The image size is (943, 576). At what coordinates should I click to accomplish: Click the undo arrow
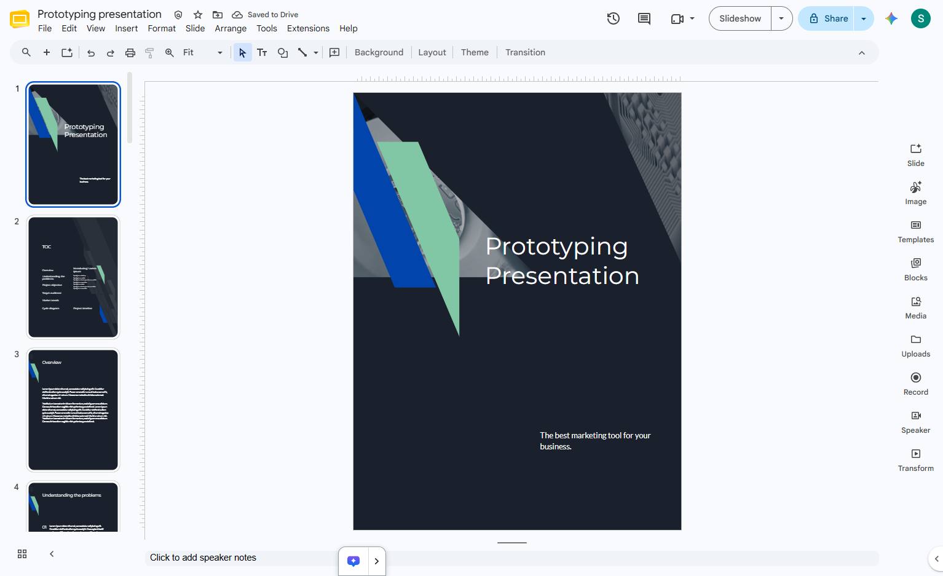point(91,53)
